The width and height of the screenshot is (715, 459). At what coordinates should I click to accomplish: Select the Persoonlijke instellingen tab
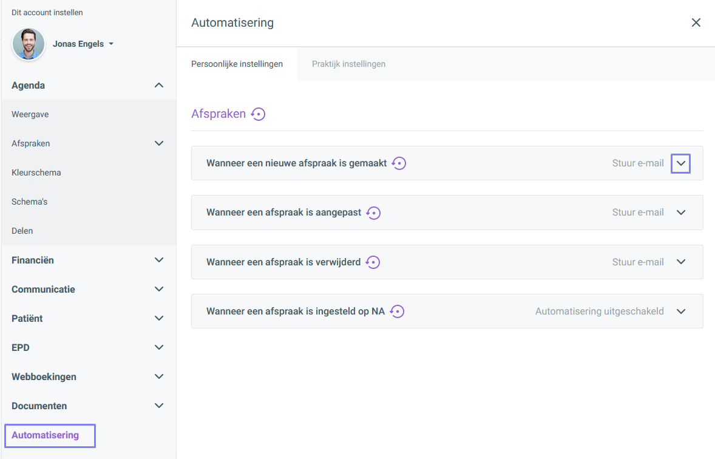click(x=237, y=64)
